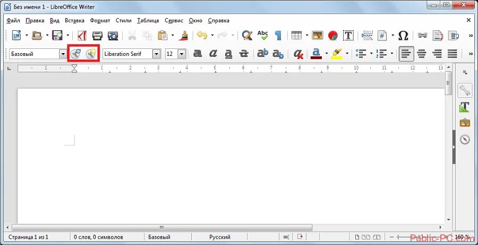Align text right
This screenshot has height=245, width=478.
(437, 54)
